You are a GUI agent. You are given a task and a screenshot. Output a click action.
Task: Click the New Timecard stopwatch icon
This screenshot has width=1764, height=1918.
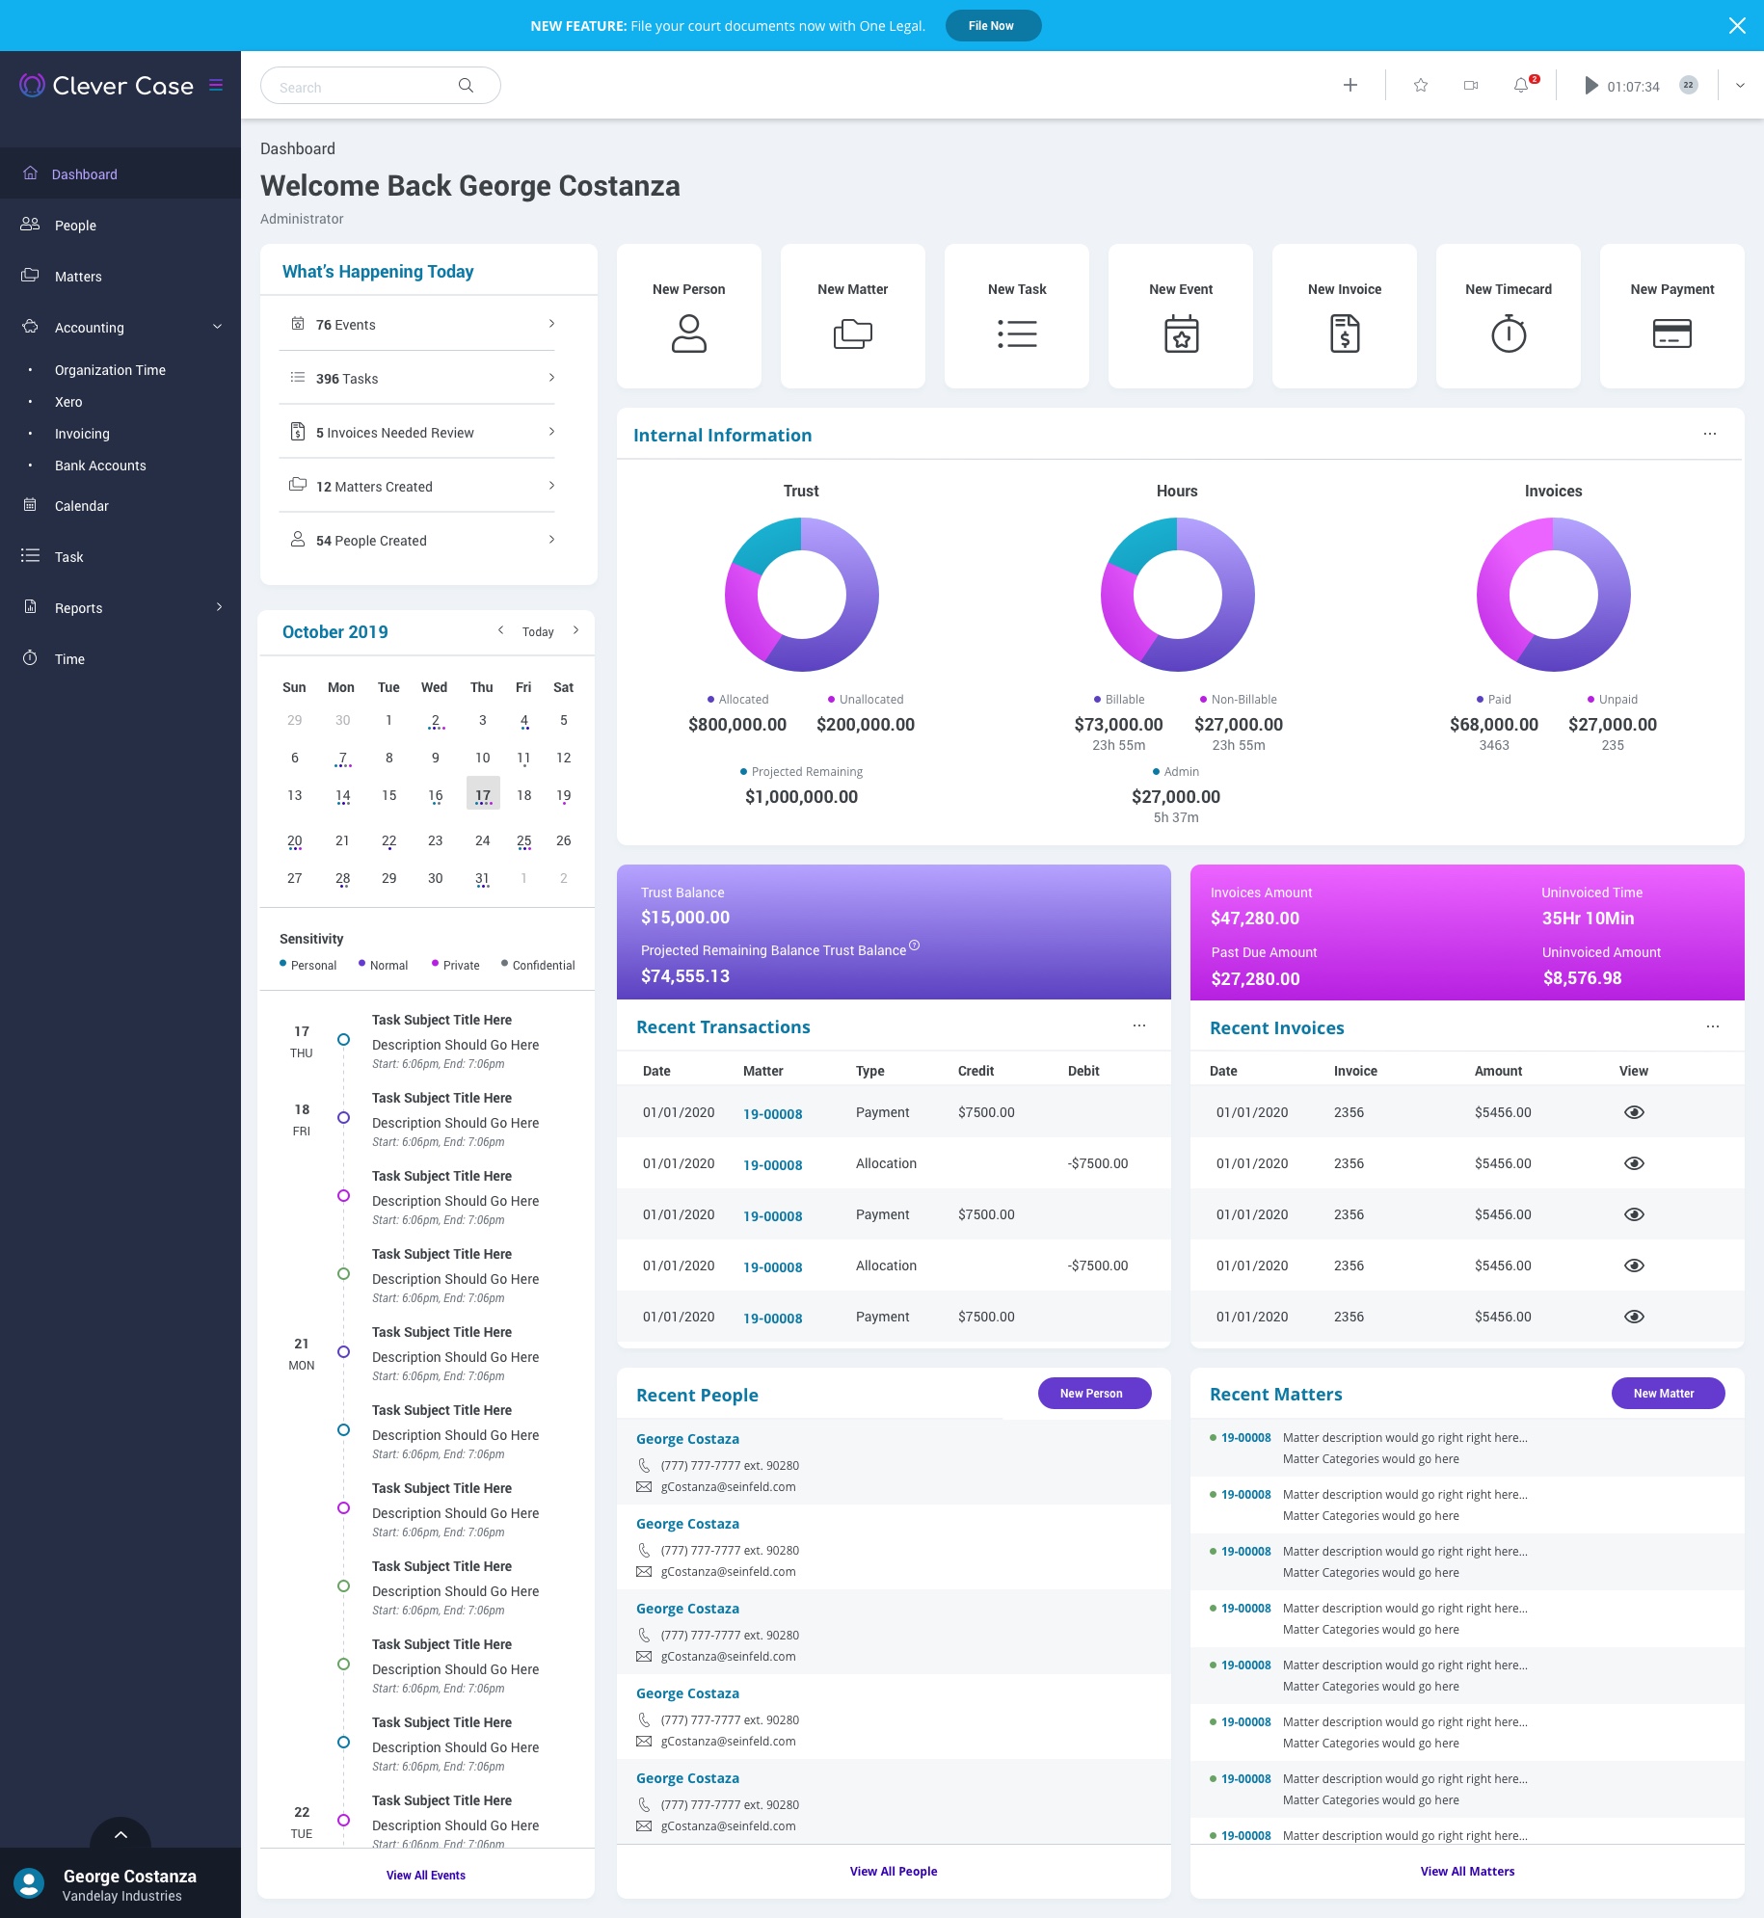point(1508,333)
